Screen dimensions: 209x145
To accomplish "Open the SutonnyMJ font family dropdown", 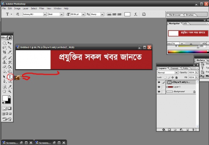I will click(x=34, y=15).
